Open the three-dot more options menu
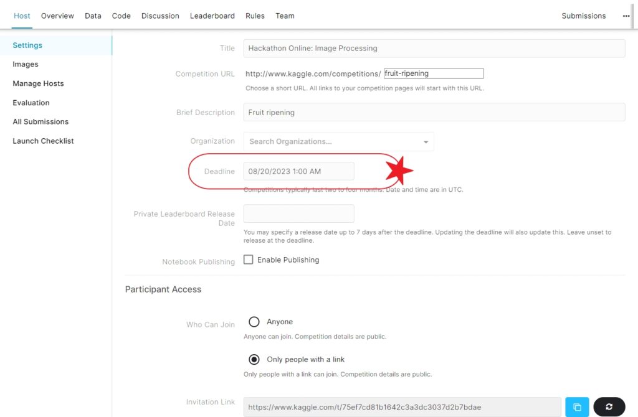The image size is (638, 417). [626, 16]
